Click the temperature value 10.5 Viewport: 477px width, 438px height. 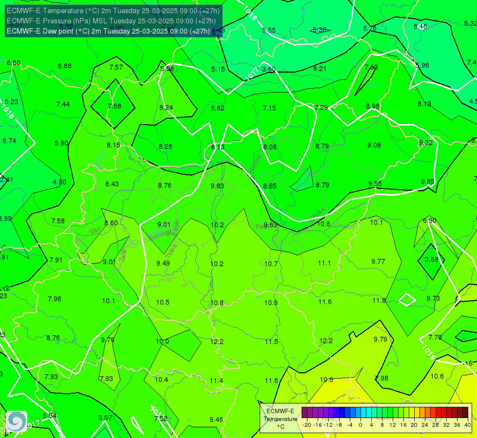click(163, 302)
